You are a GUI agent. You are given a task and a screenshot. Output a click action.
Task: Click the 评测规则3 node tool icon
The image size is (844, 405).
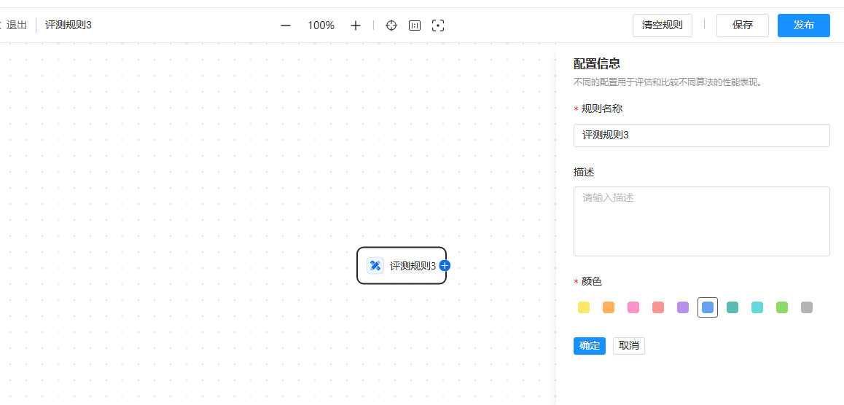[x=375, y=266]
